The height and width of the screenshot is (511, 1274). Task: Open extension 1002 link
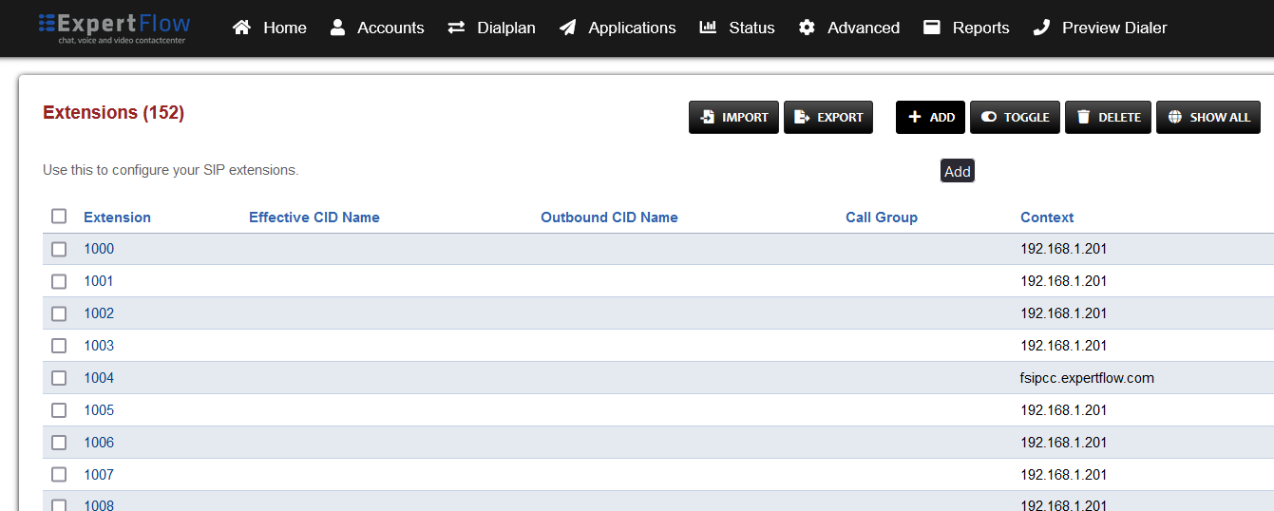99,313
